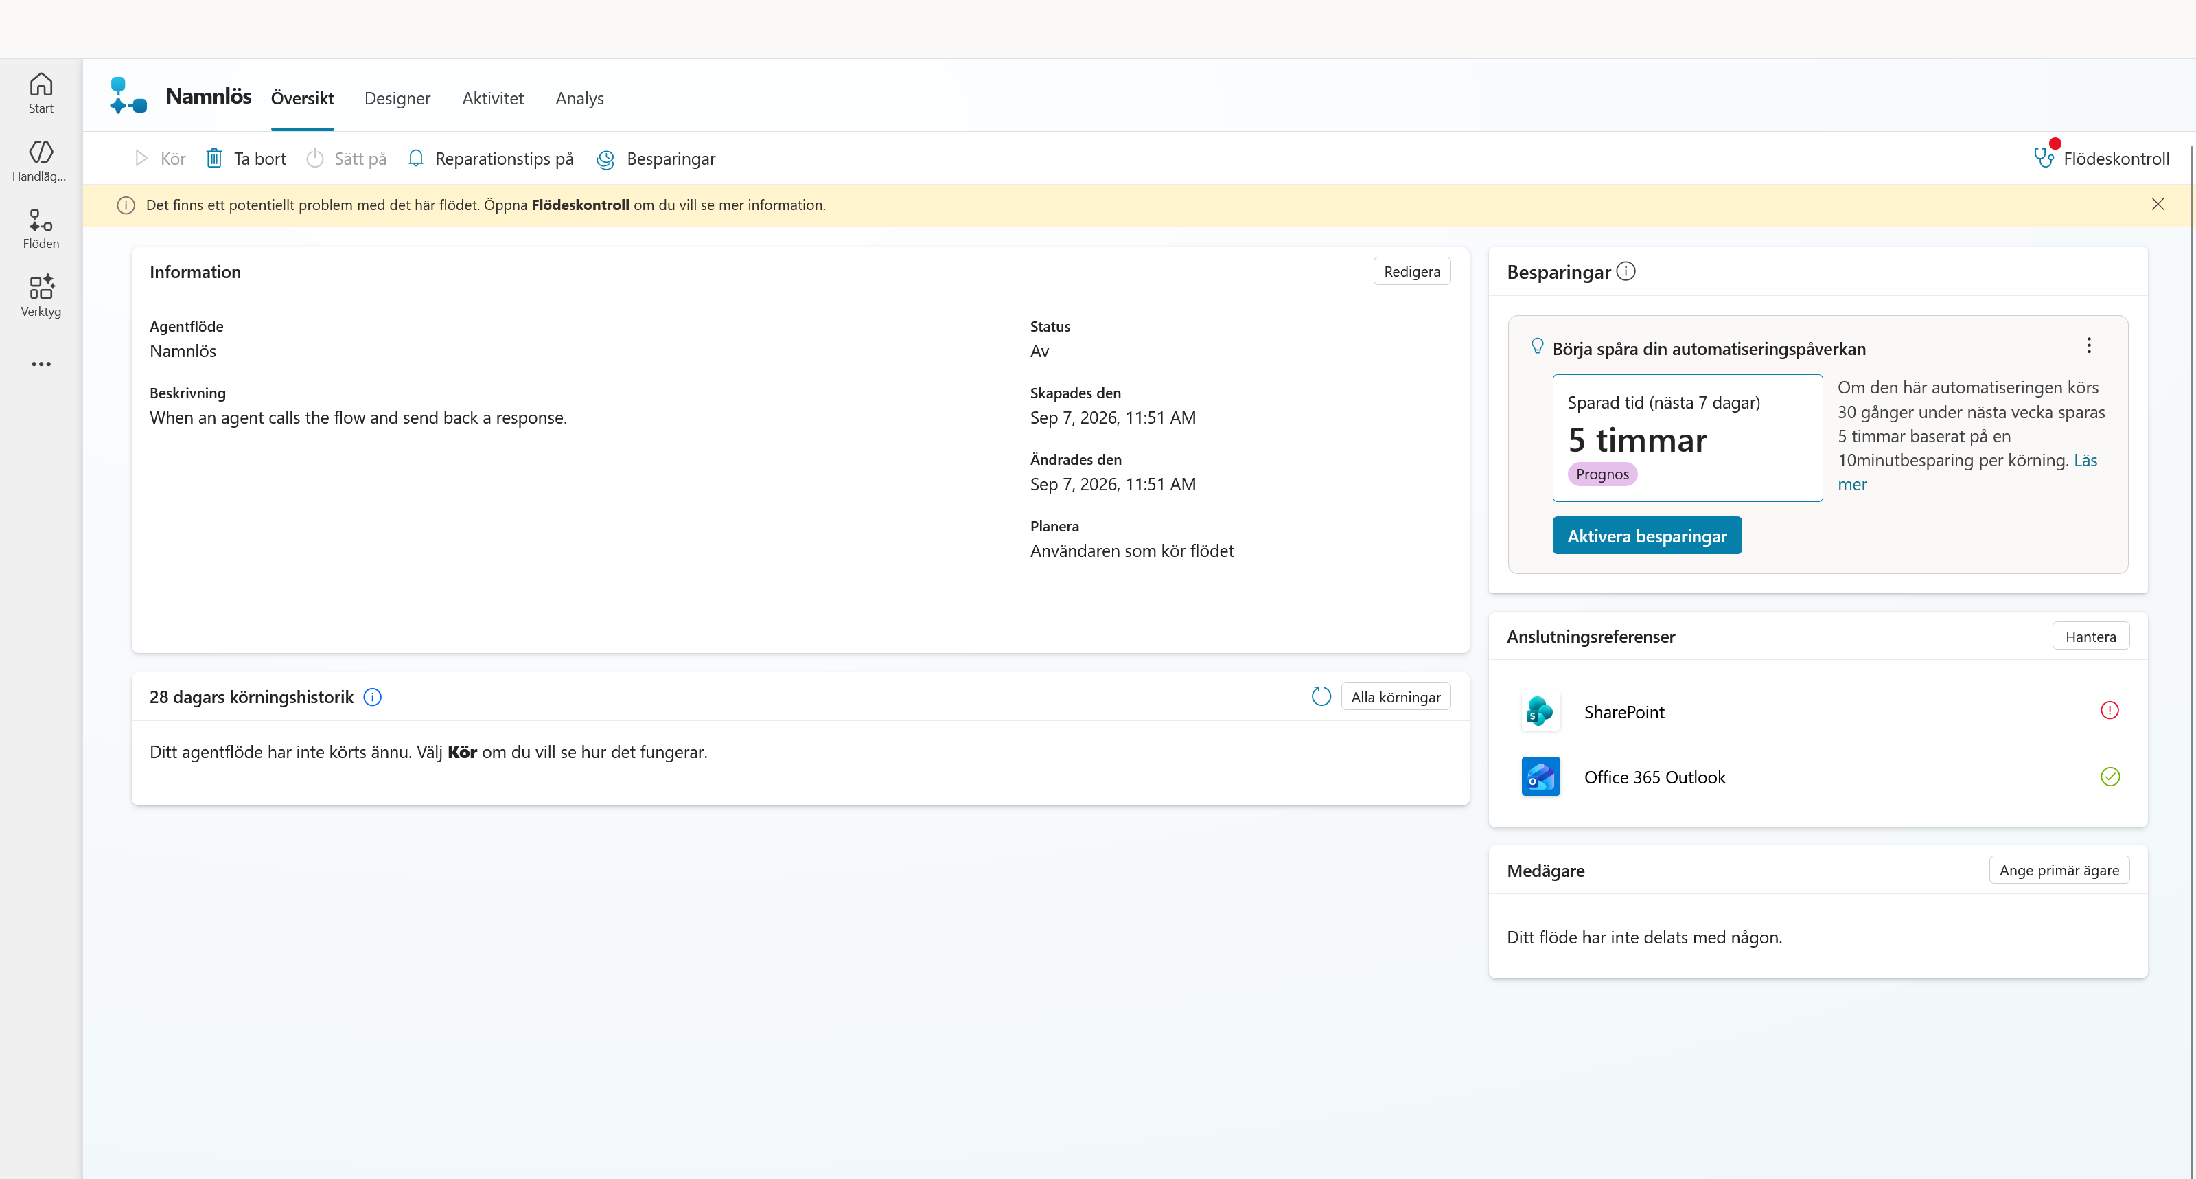Click the agent flow logo icon
This screenshot has height=1179, width=2196.
[128, 95]
